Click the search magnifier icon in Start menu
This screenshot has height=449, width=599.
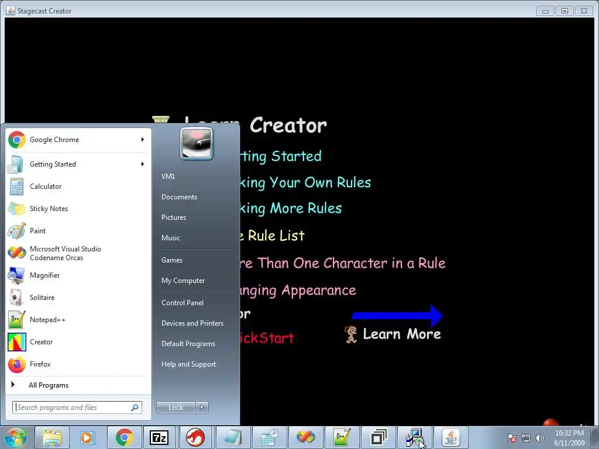pyautogui.click(x=135, y=407)
